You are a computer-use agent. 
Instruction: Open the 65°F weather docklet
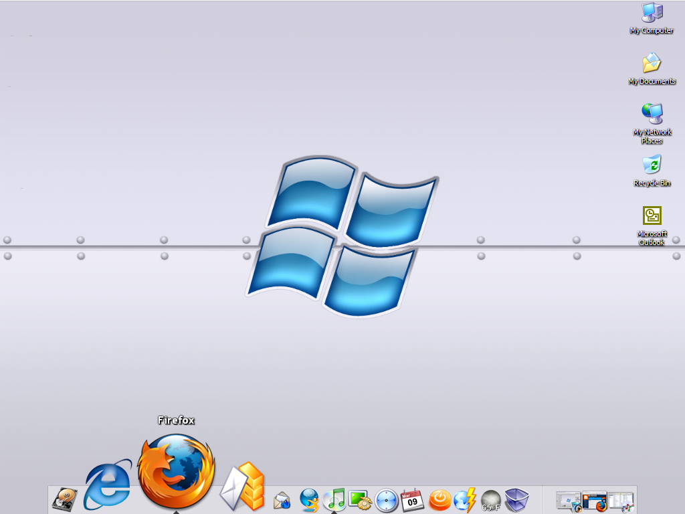point(490,500)
